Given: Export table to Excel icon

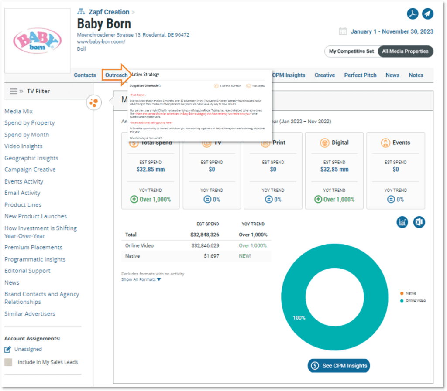Looking at the screenshot, I should point(419,222).
